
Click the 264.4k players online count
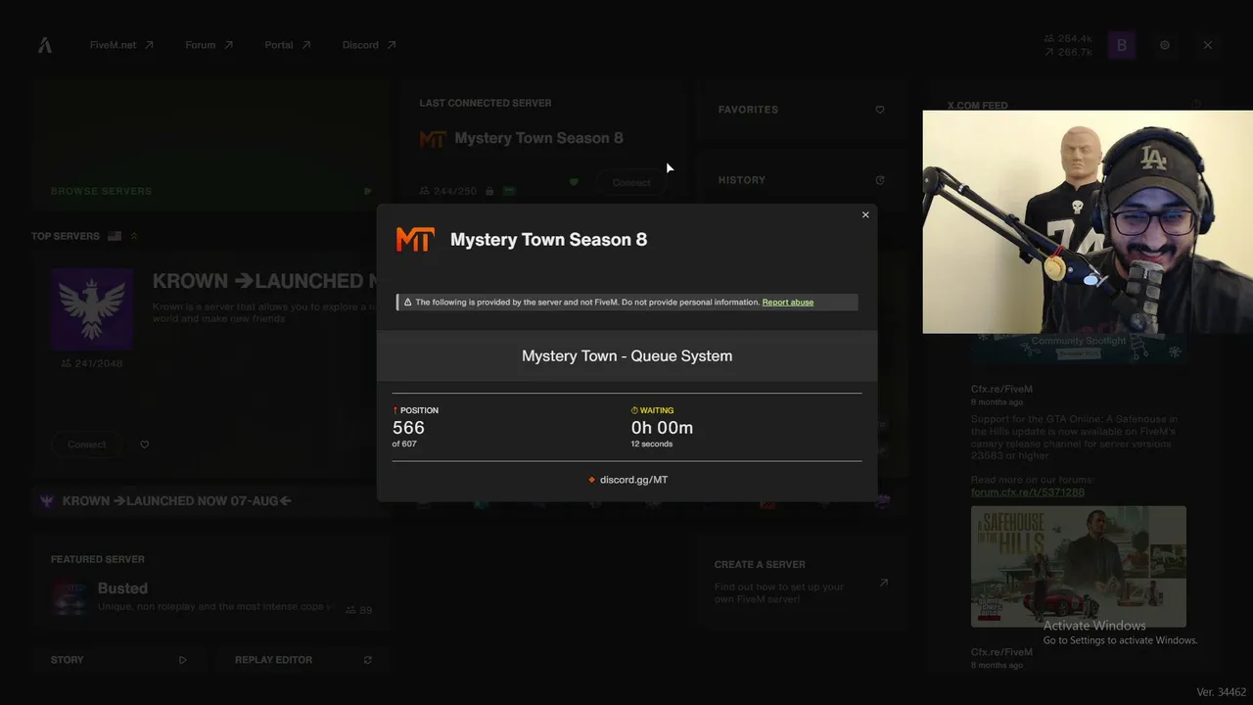[1068, 39]
